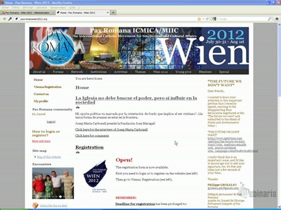Open the Registration heading link

(90, 147)
